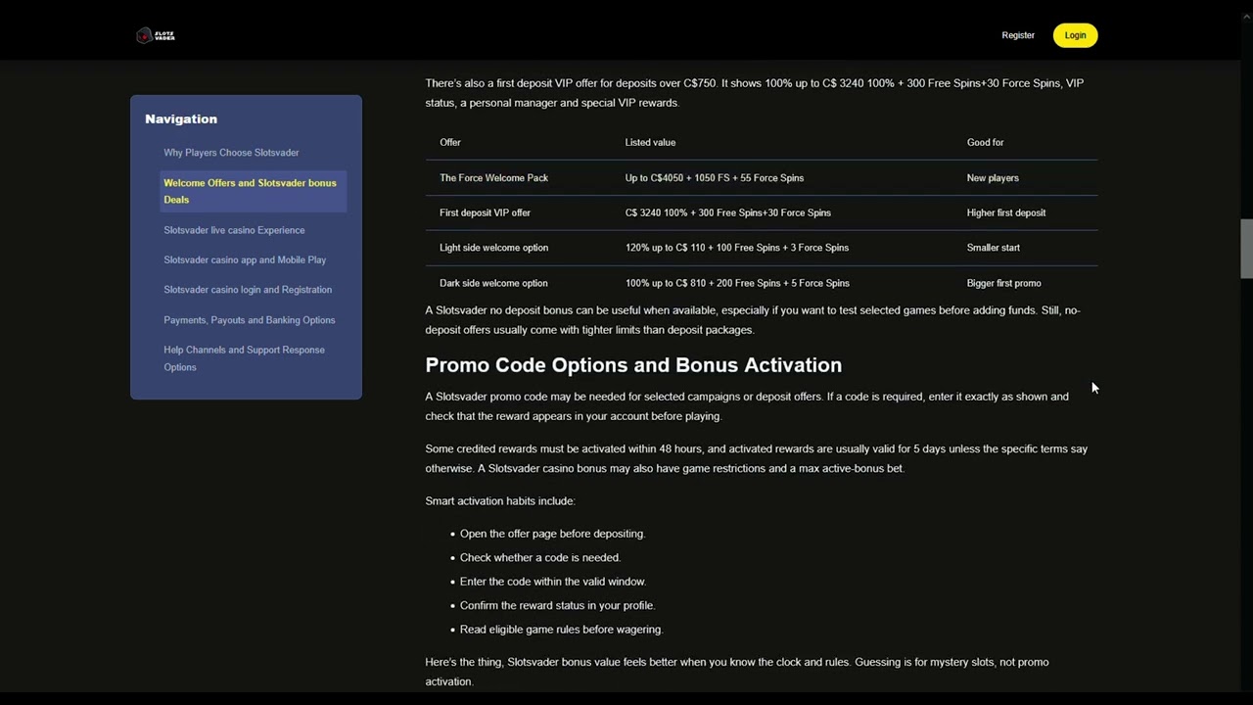Navigate to Slotsvader casino login and Registration

coord(248,290)
